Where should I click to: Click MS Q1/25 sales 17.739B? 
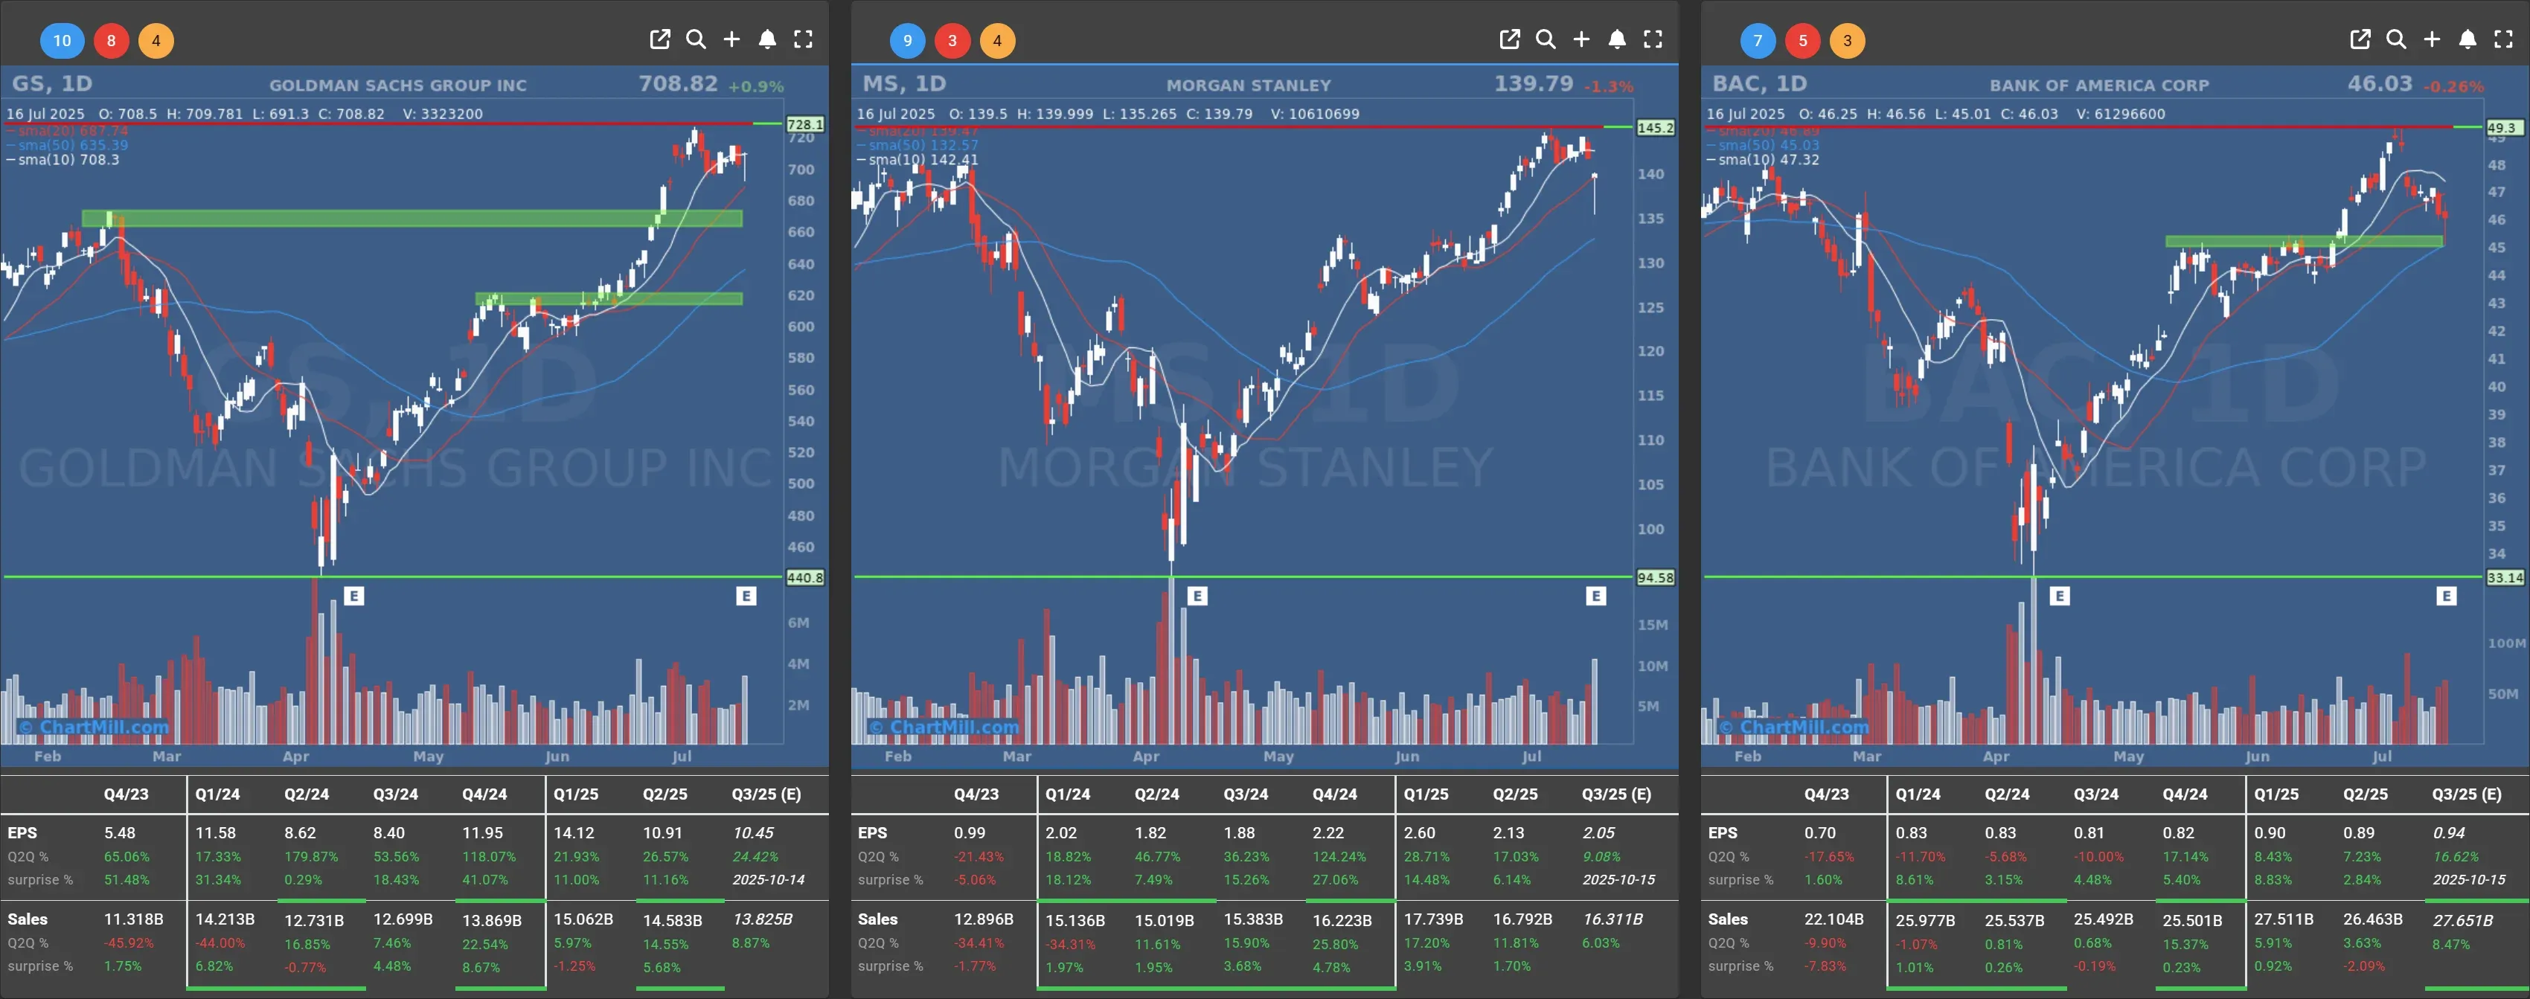(x=1433, y=919)
